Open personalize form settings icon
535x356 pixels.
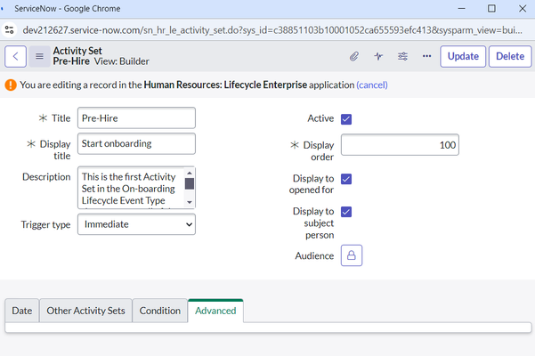tap(402, 56)
